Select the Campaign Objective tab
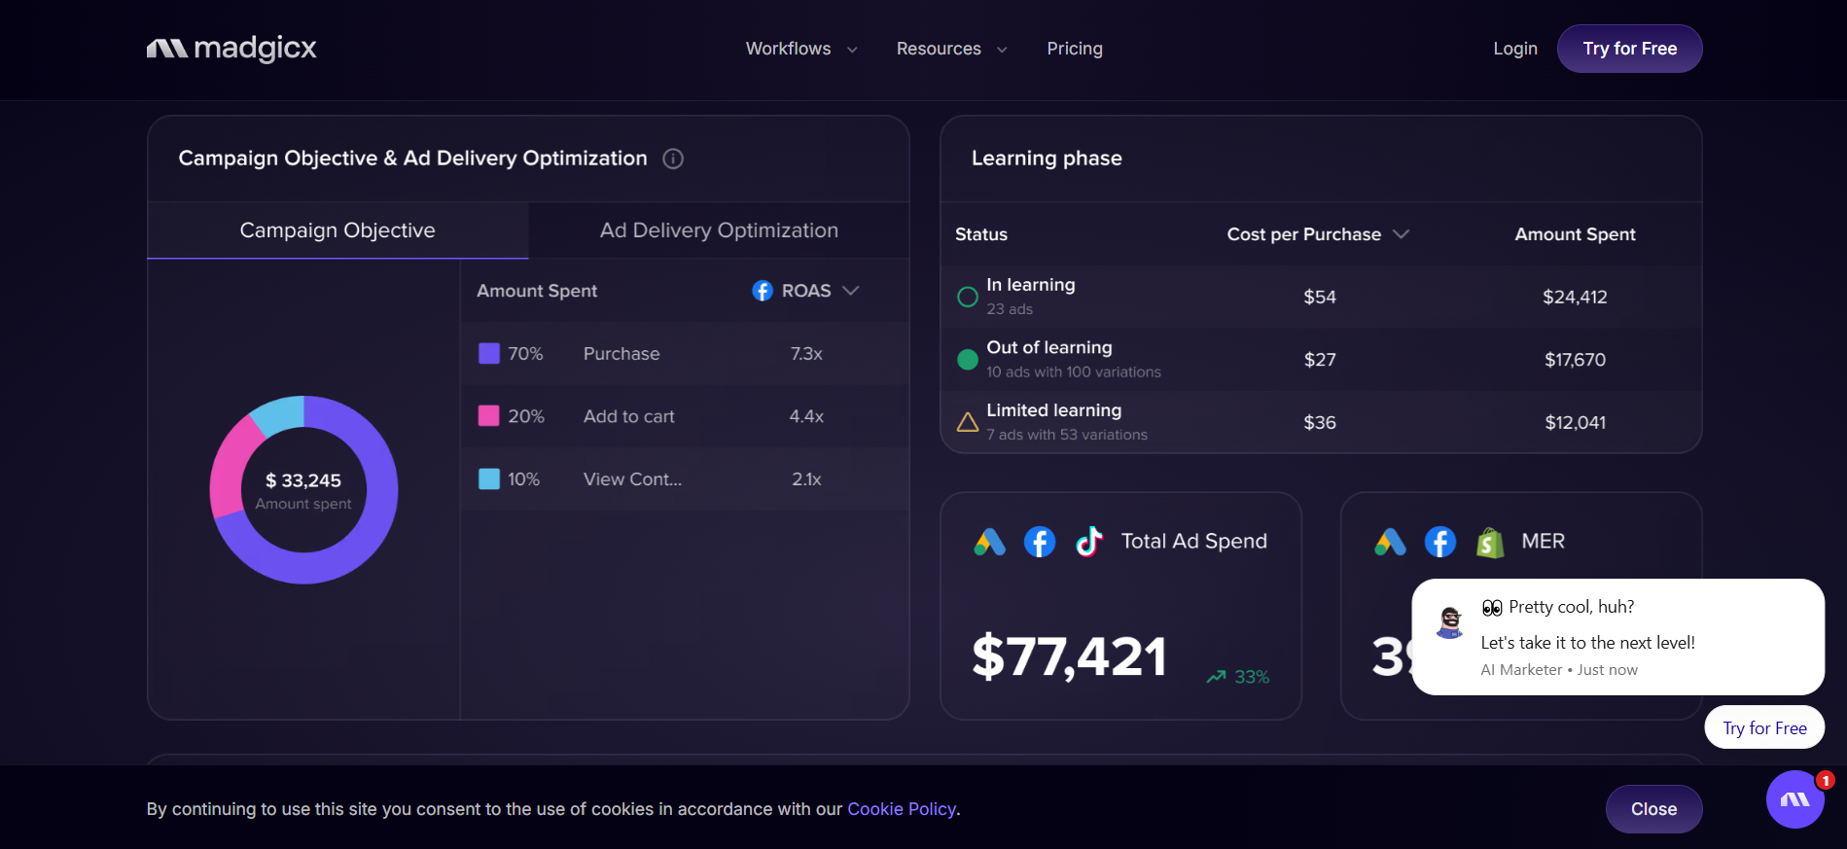This screenshot has height=849, width=1847. 337,230
